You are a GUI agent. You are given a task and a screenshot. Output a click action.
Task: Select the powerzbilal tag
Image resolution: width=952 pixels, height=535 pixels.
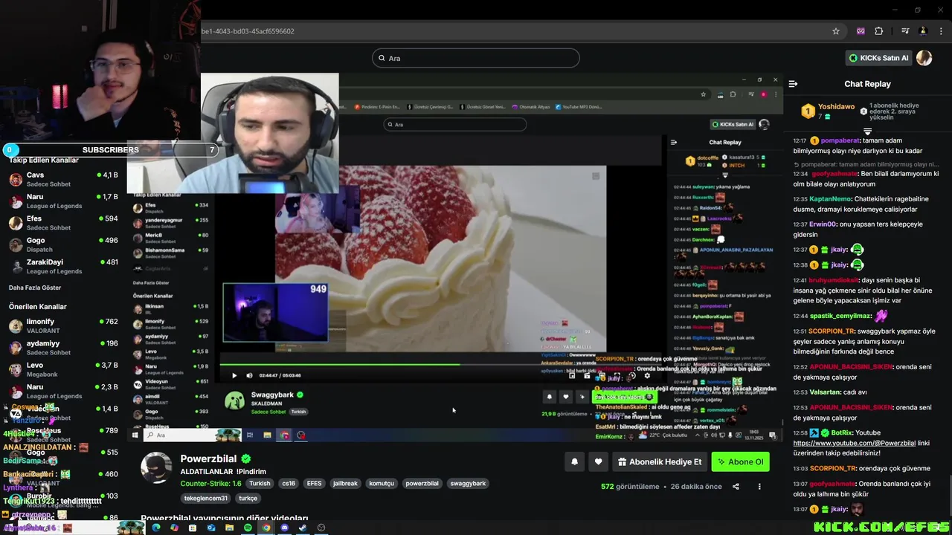point(422,484)
